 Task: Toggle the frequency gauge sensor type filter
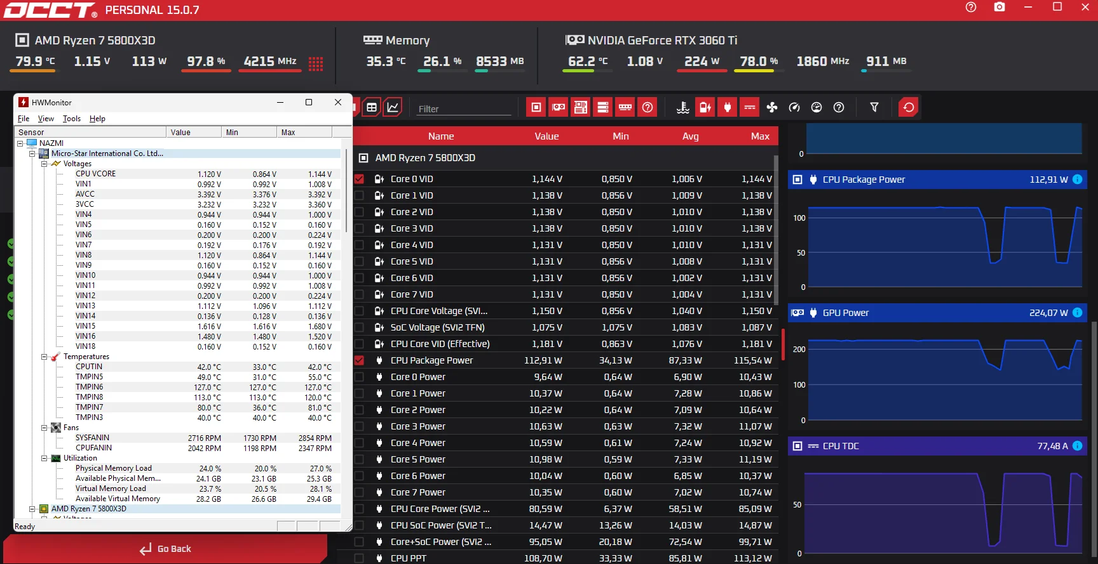click(794, 107)
